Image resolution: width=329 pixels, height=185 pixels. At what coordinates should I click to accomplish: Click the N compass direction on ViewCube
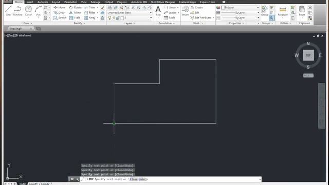click(x=308, y=44)
